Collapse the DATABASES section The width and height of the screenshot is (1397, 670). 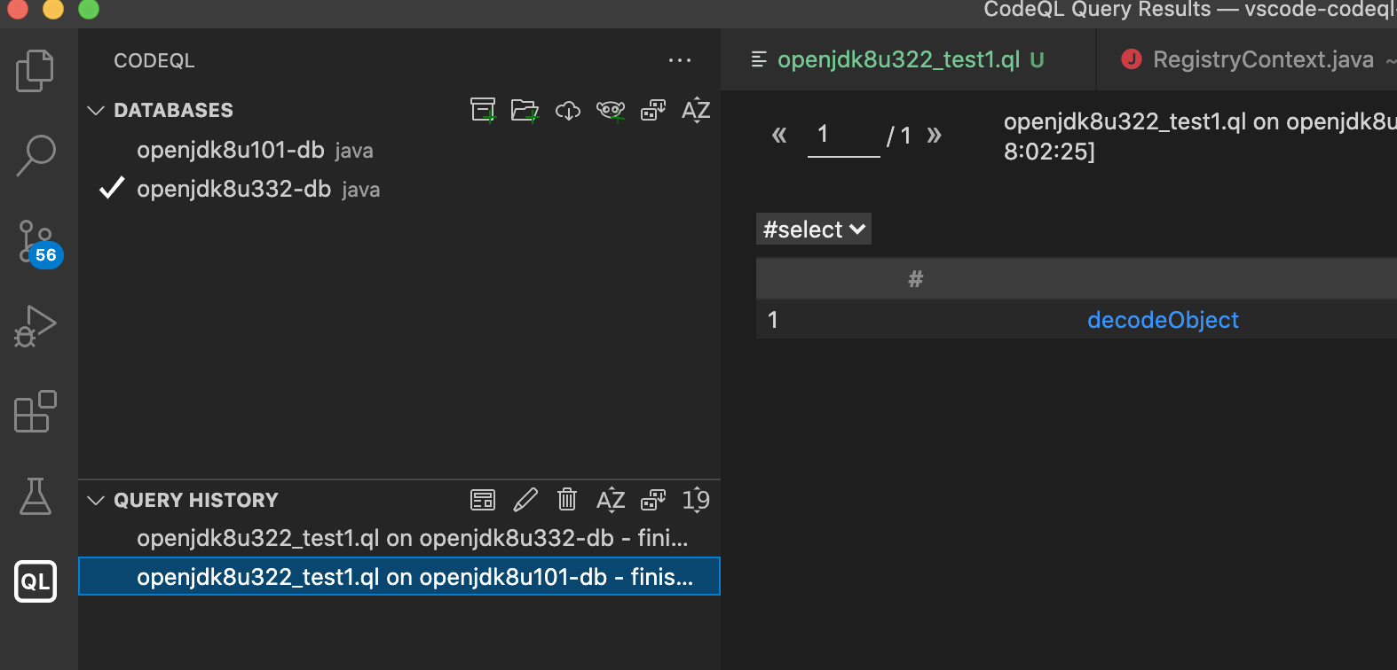tap(96, 110)
